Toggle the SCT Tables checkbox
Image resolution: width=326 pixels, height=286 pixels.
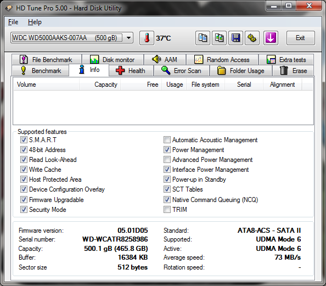(x=167, y=189)
